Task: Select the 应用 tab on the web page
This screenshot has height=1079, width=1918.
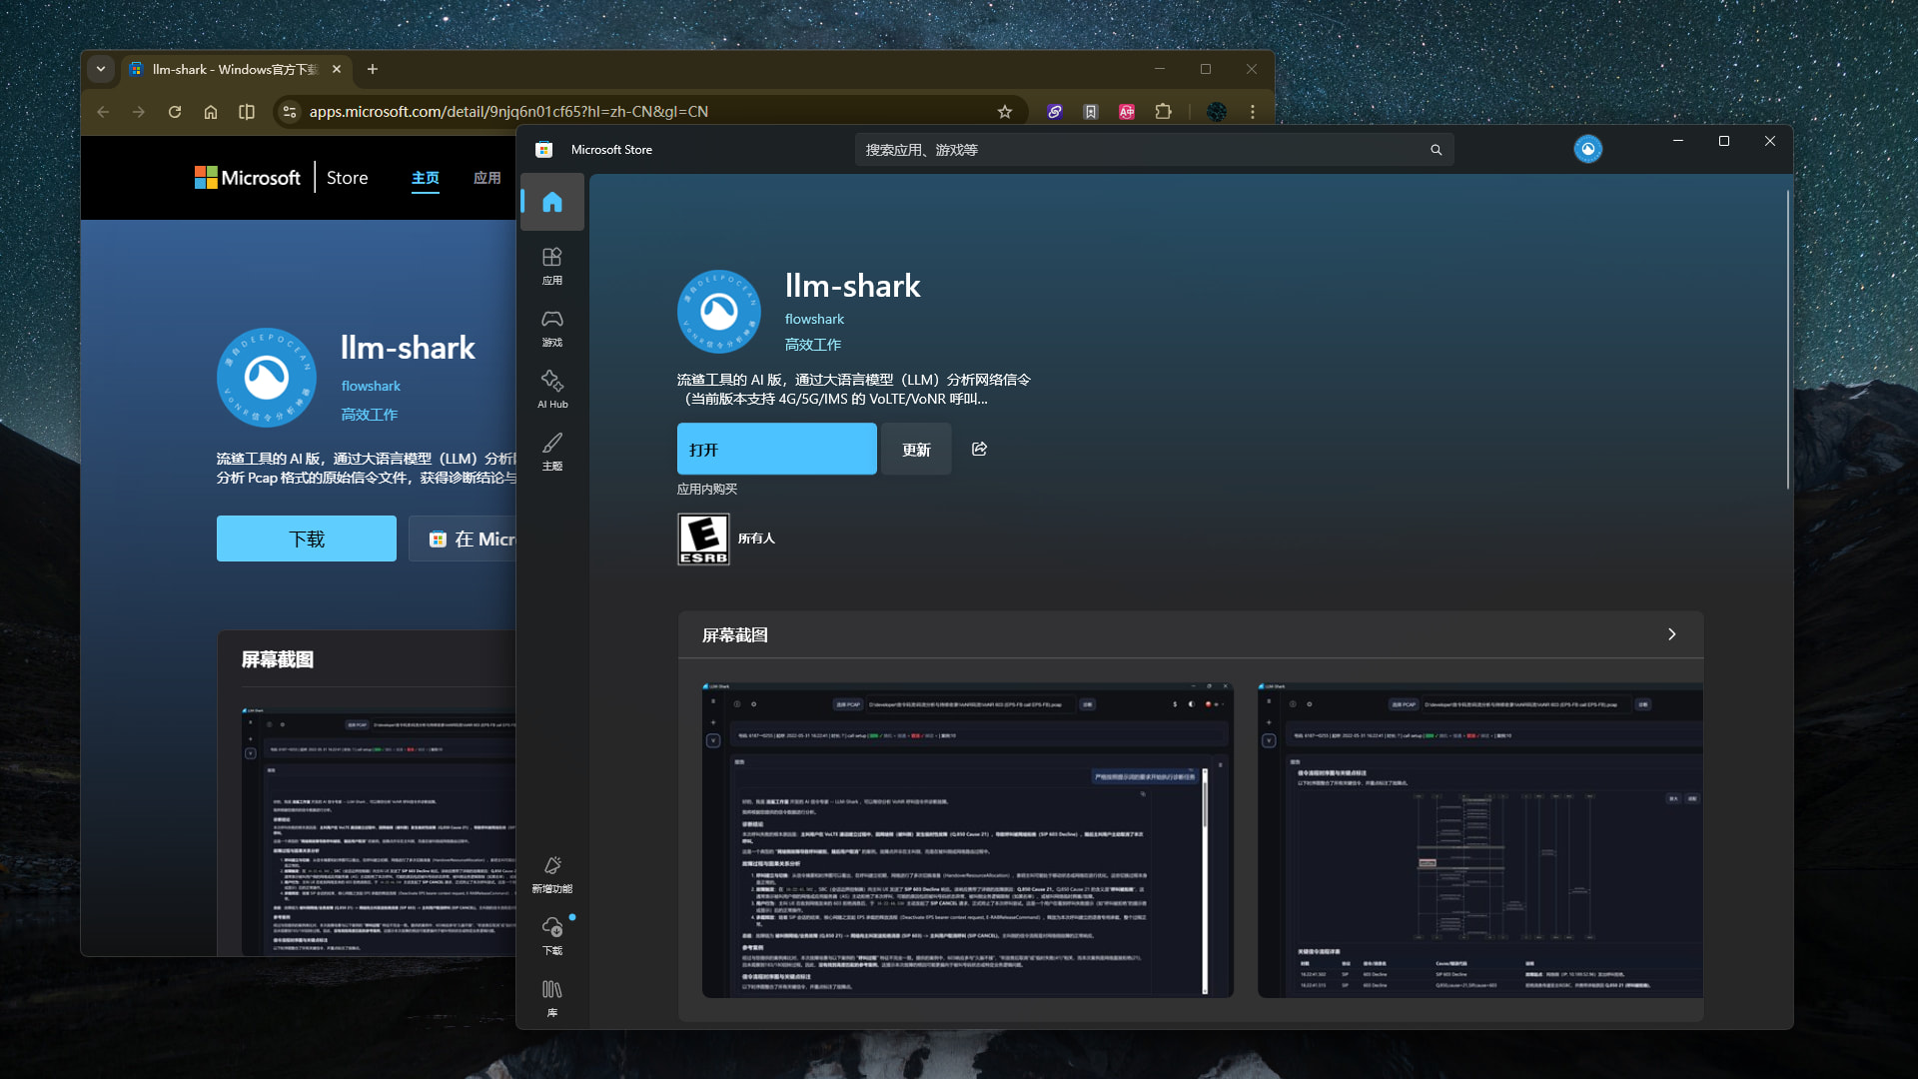Action: point(487,178)
